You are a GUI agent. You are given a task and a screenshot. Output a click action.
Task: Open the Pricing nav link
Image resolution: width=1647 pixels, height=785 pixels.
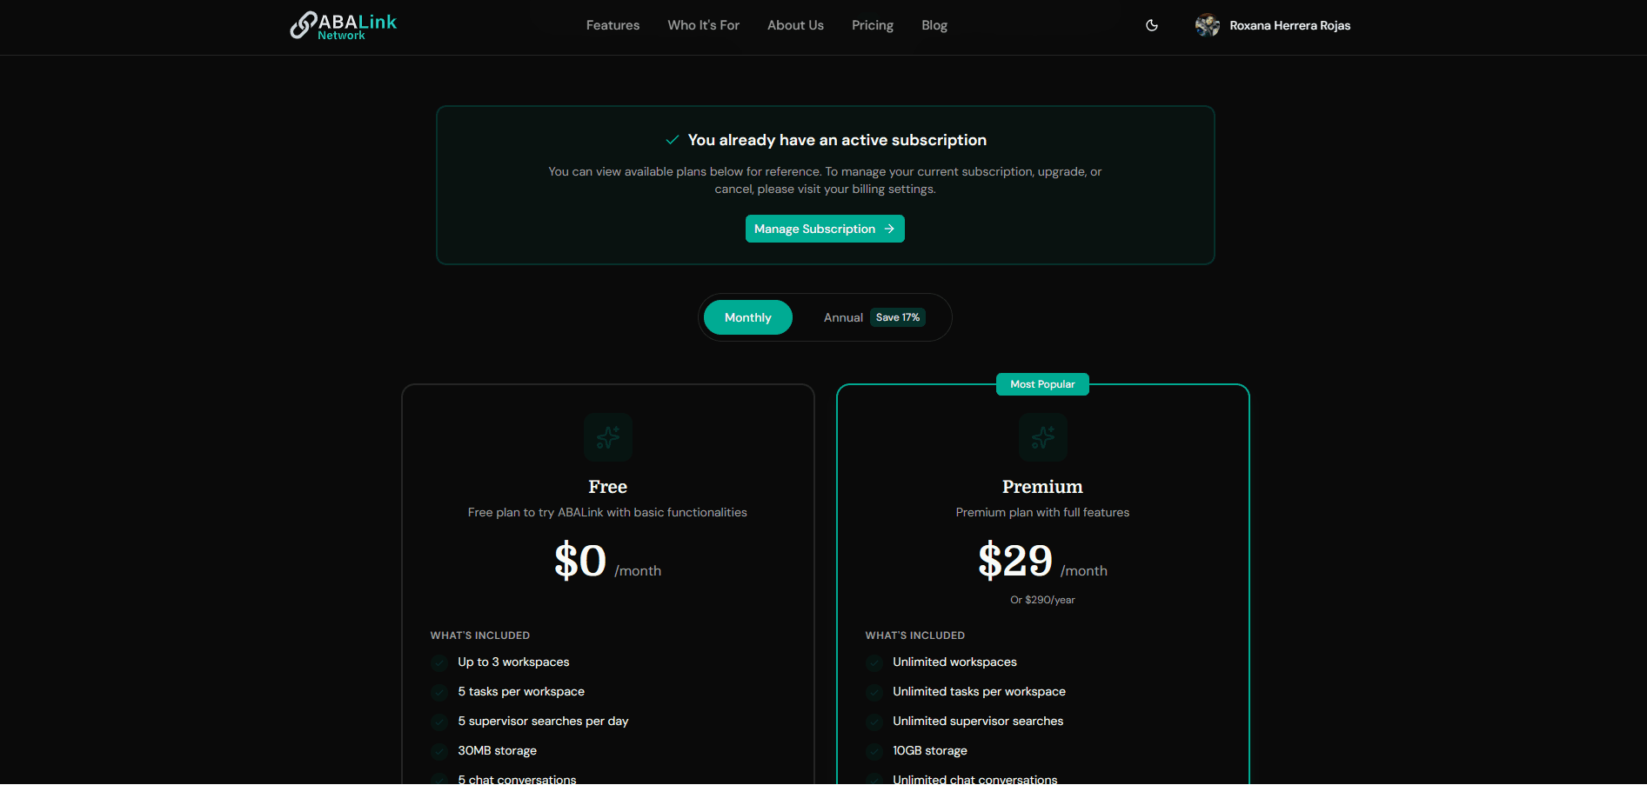click(873, 25)
